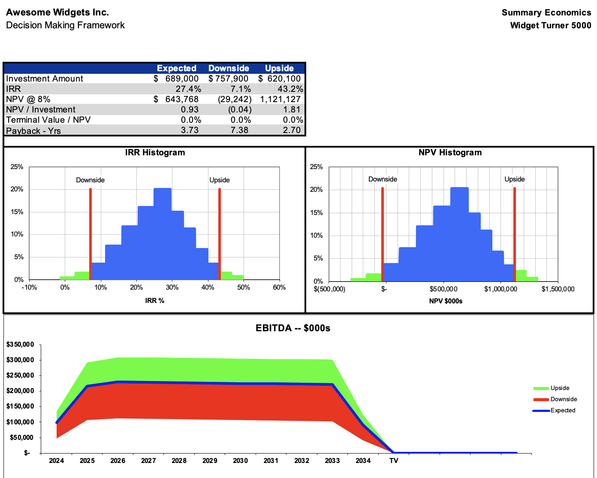Click the upside investment value 620,100
The image size is (597, 478).
[284, 79]
